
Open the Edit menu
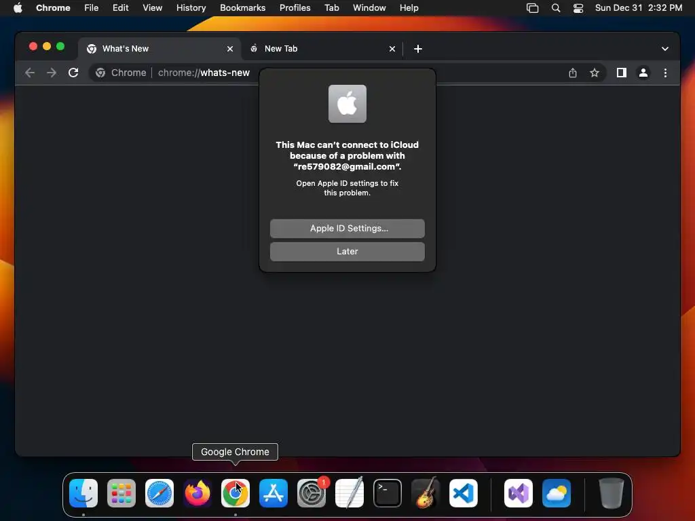pyautogui.click(x=121, y=8)
